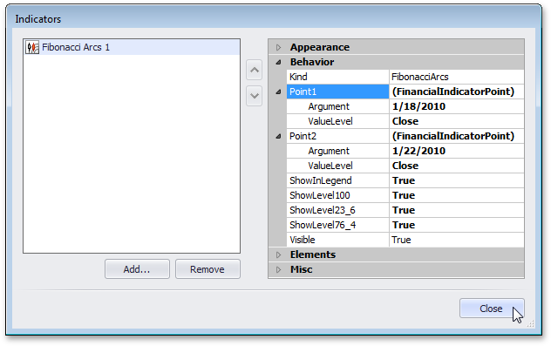
Task: Expand the Appearance category triangle
Action: tap(278, 47)
